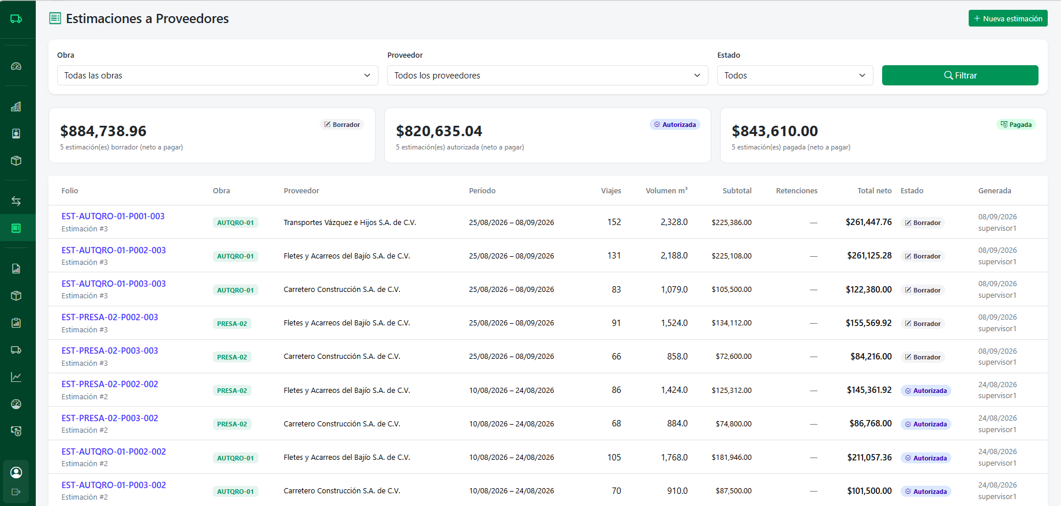Open folio EST-PRESA-02-P003-002
Image resolution: width=1061 pixels, height=506 pixels.
coord(110,418)
